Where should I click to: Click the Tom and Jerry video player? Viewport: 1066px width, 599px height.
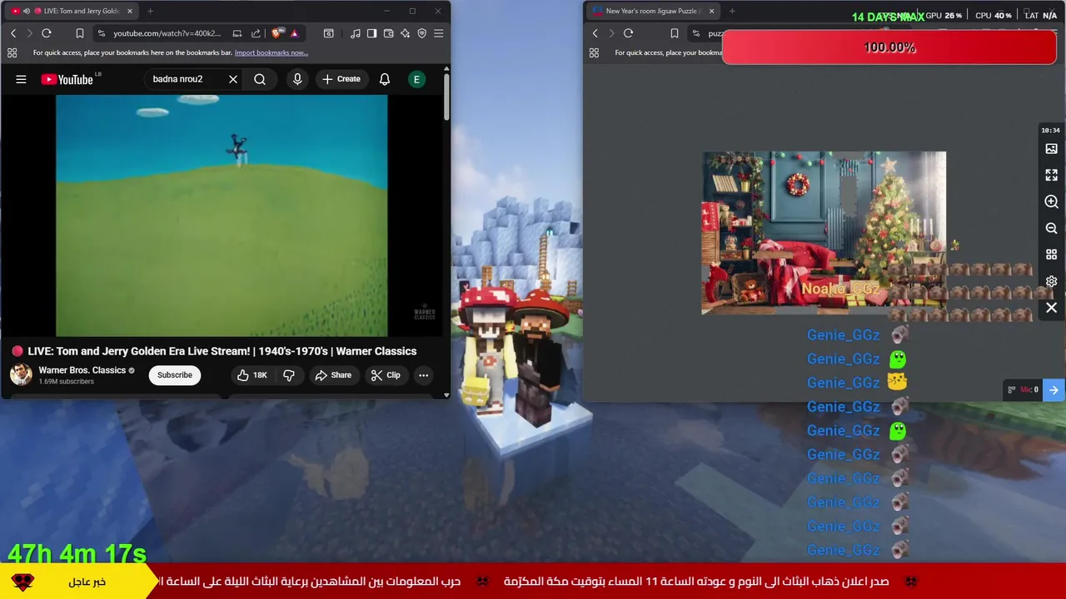222,215
